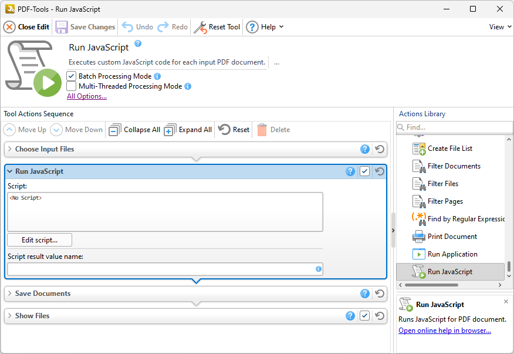Reset the Run JavaScript step settings

tap(380, 171)
